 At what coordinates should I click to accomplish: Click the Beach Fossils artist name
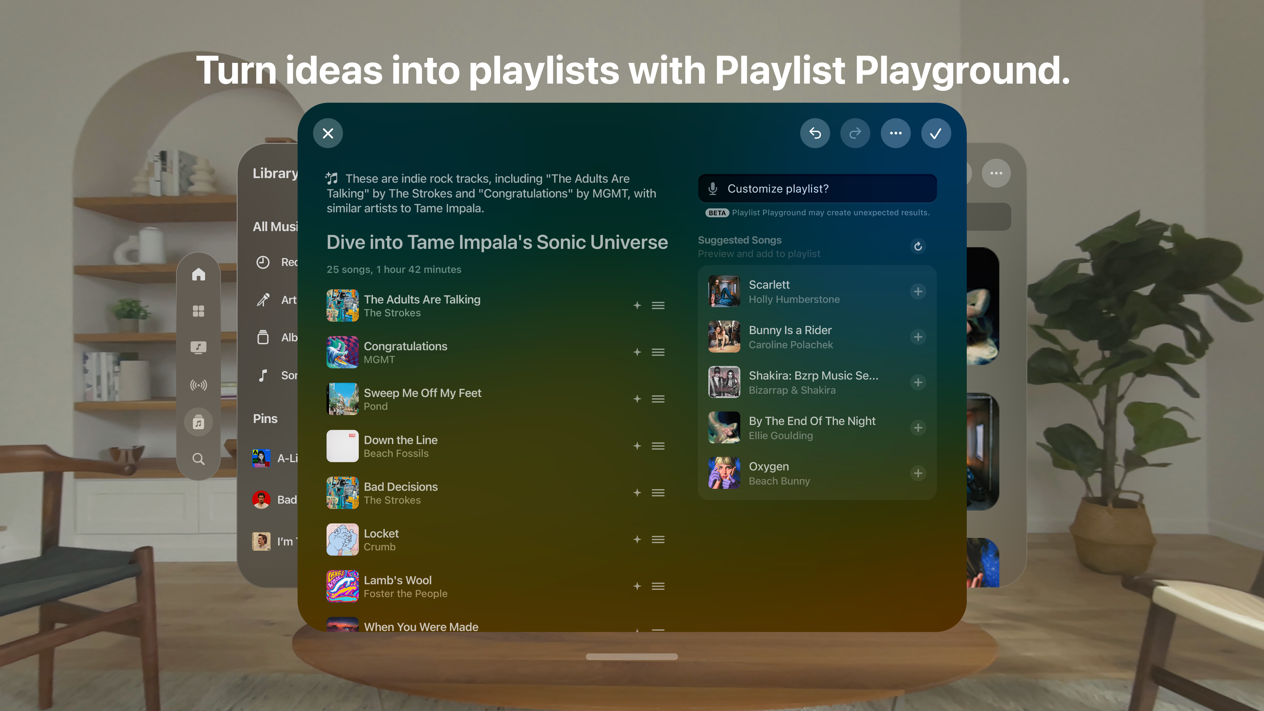click(396, 454)
